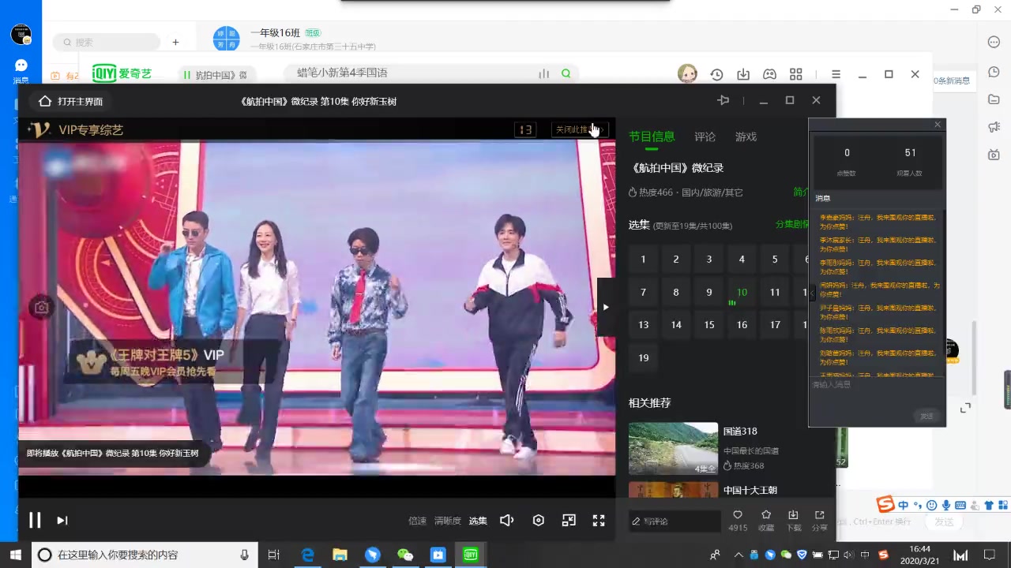Toggle the 选集 episode panel

pyautogui.click(x=478, y=521)
